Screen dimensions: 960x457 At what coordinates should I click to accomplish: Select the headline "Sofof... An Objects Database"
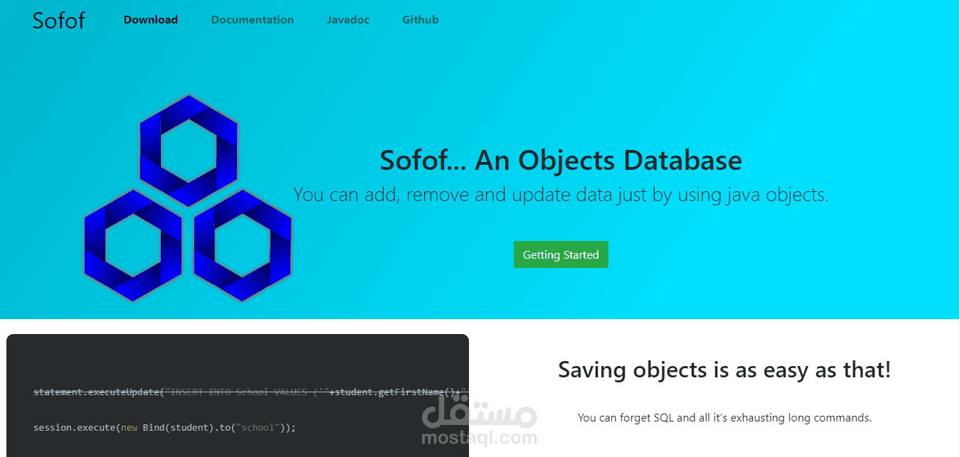point(561,160)
